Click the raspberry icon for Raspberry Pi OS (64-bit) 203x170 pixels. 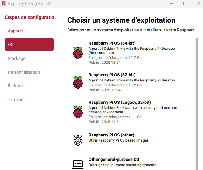pos(78,53)
